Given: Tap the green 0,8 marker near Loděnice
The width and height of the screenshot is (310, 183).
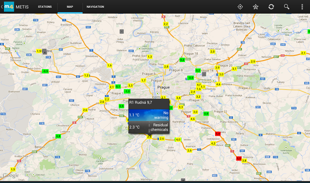Looking at the screenshot, I should click(x=58, y=136).
